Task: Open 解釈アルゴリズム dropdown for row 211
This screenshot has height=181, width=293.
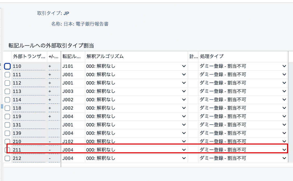Action: pyautogui.click(x=184, y=150)
